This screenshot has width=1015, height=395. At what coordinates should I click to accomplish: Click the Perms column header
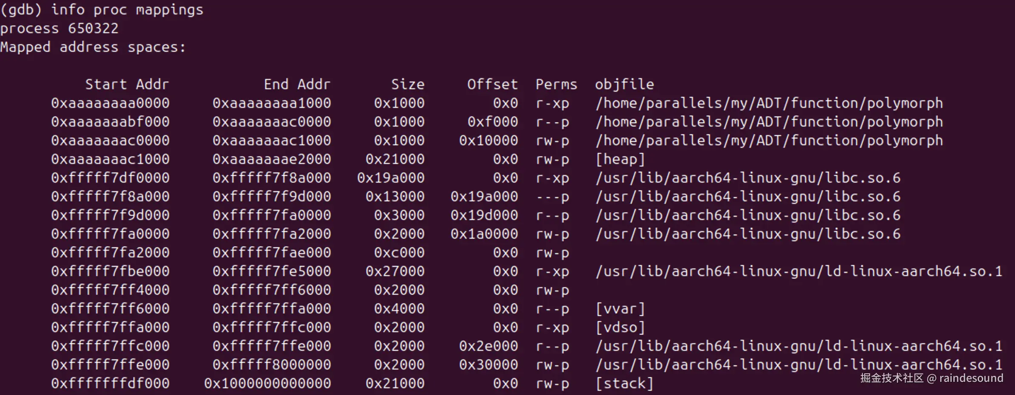[x=556, y=84]
